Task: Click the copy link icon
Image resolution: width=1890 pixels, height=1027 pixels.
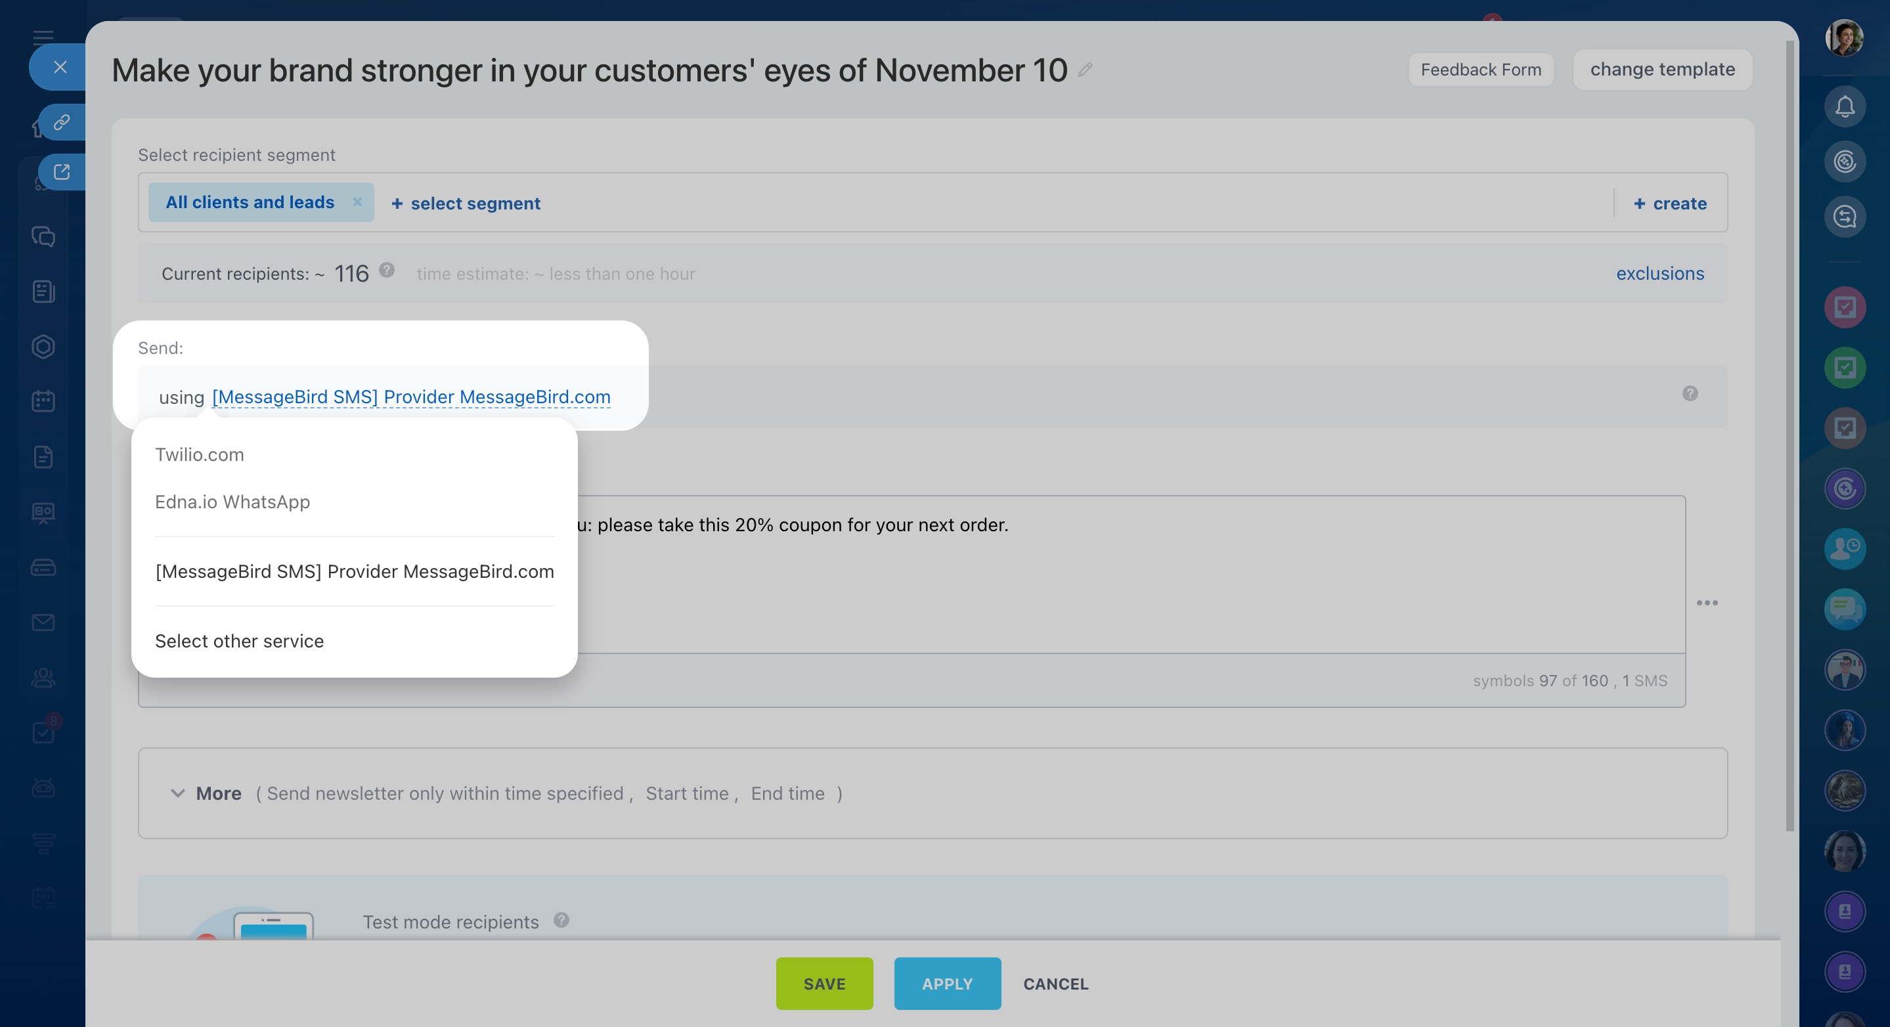Action: (62, 121)
